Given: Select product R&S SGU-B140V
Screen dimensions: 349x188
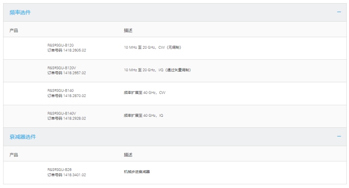Looking at the screenshot, I should coord(62,114).
